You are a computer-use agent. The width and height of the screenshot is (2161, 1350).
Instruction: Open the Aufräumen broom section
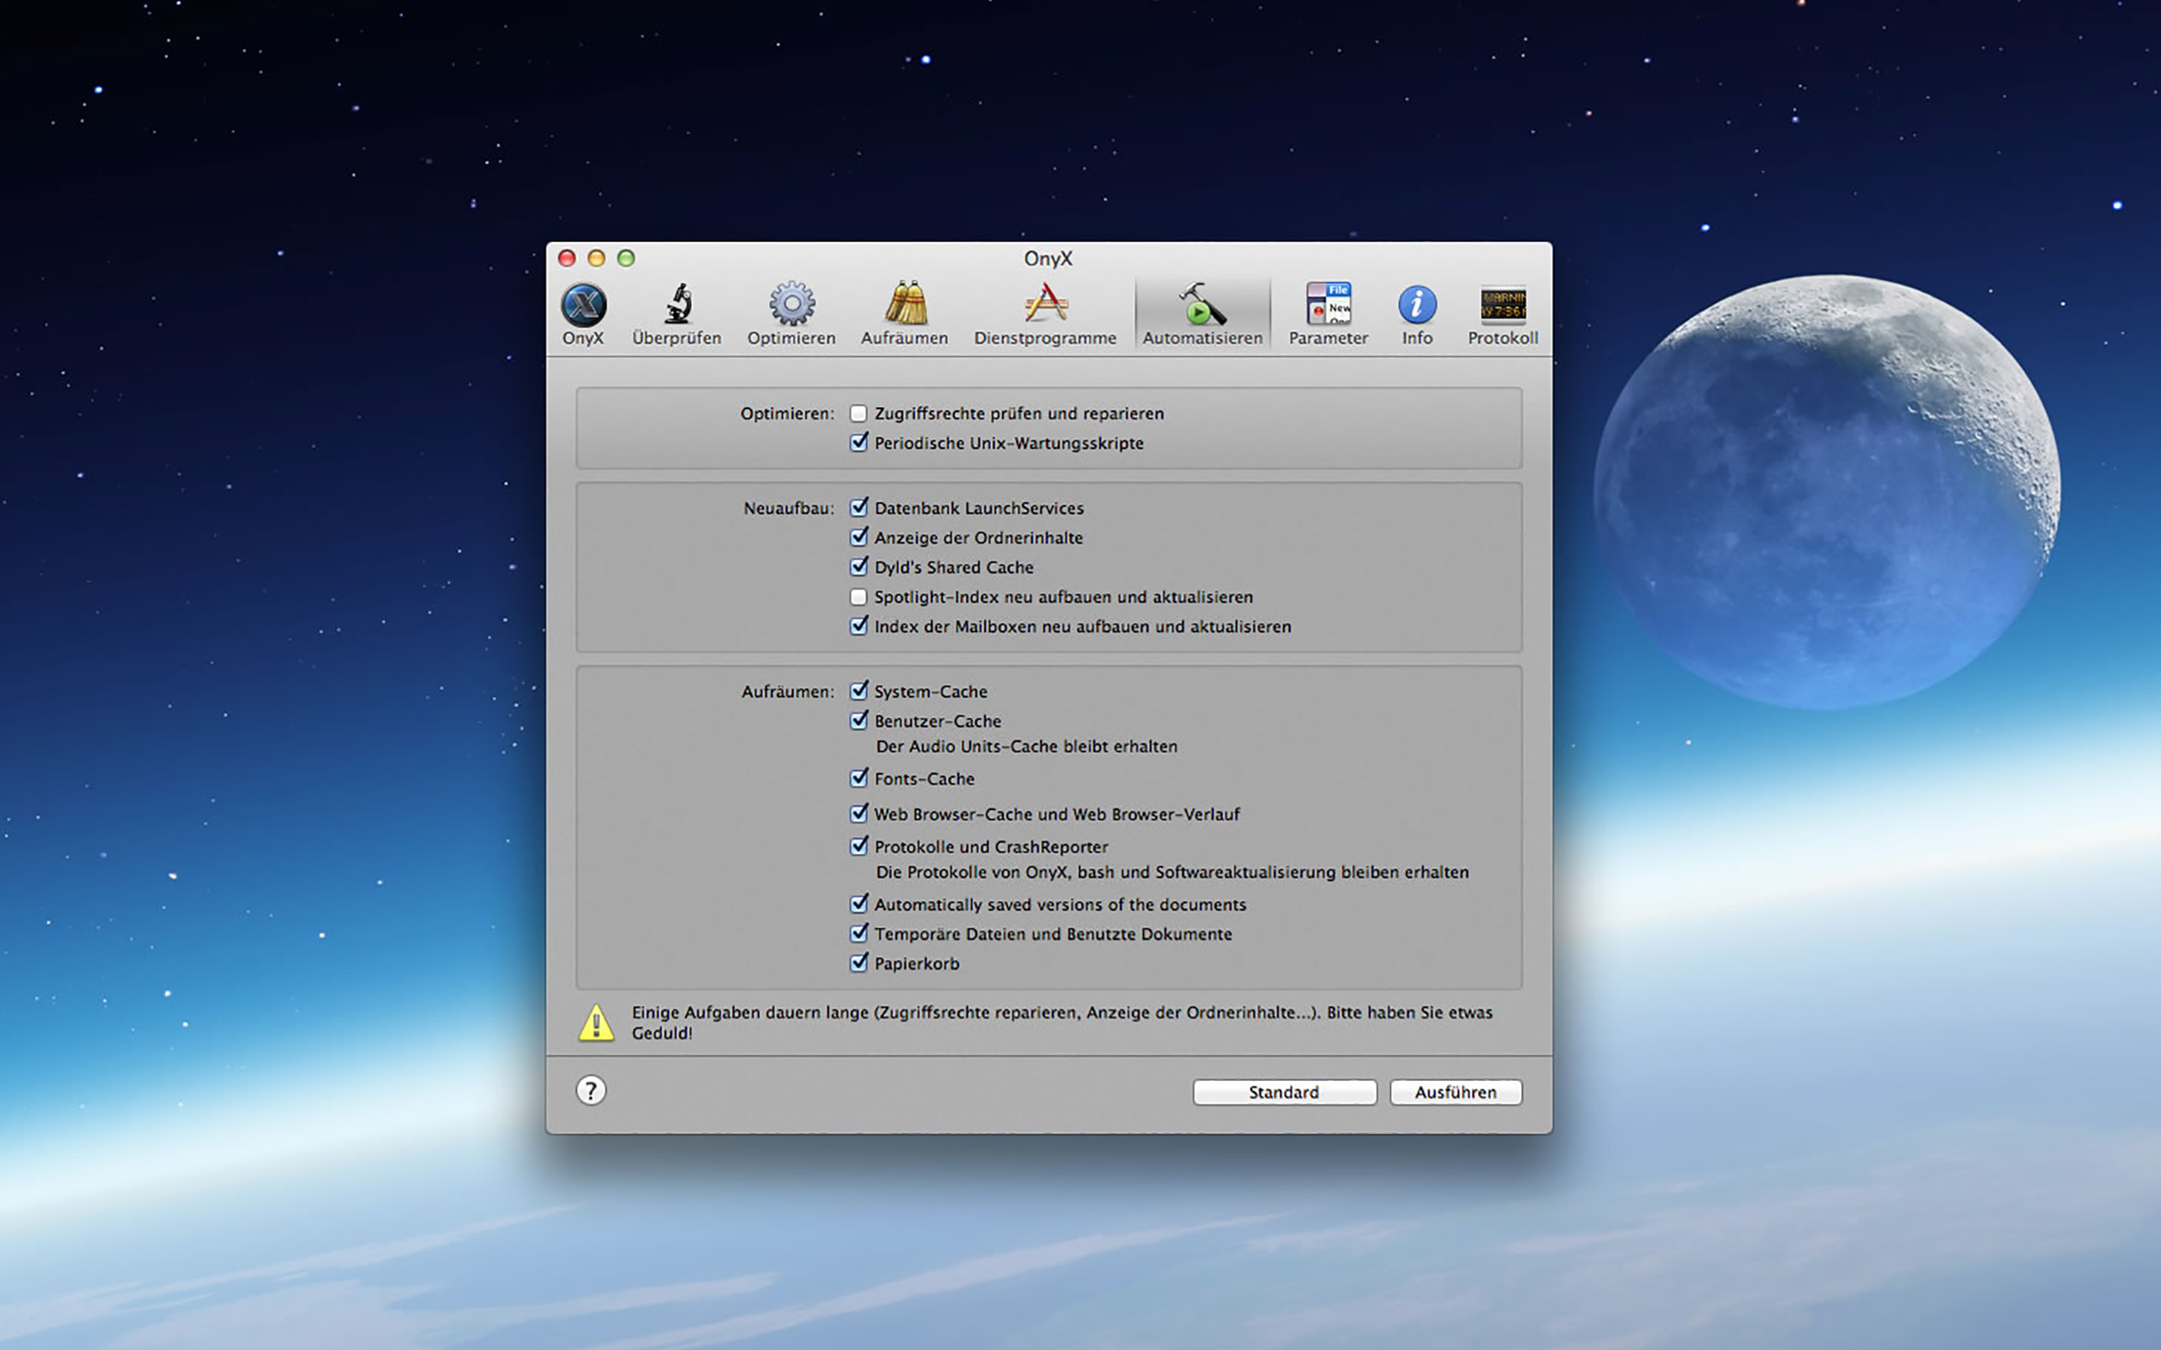905,313
